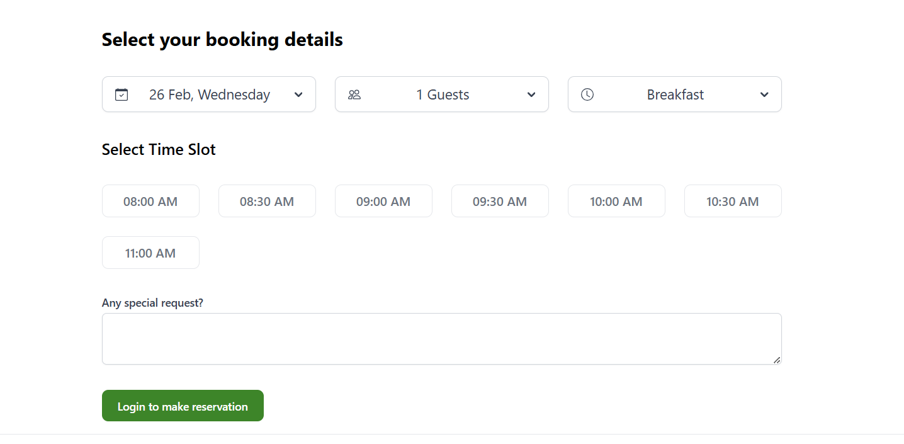
Task: Expand the date dropdown chevron
Action: (x=298, y=94)
